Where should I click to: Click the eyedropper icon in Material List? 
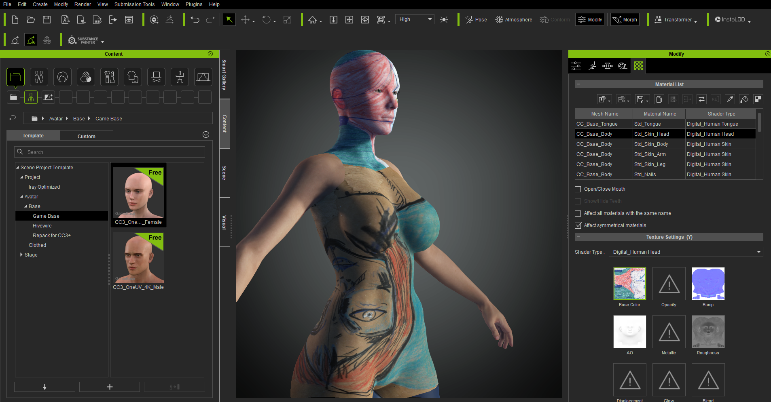click(x=730, y=99)
